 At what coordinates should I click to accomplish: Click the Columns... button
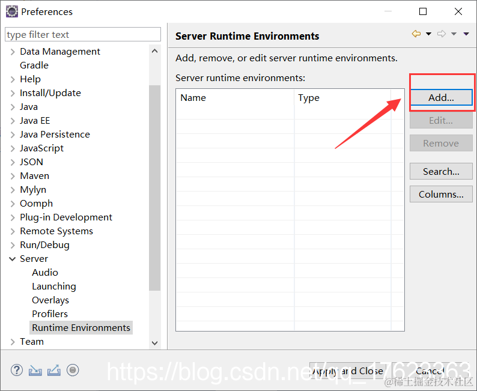point(441,194)
